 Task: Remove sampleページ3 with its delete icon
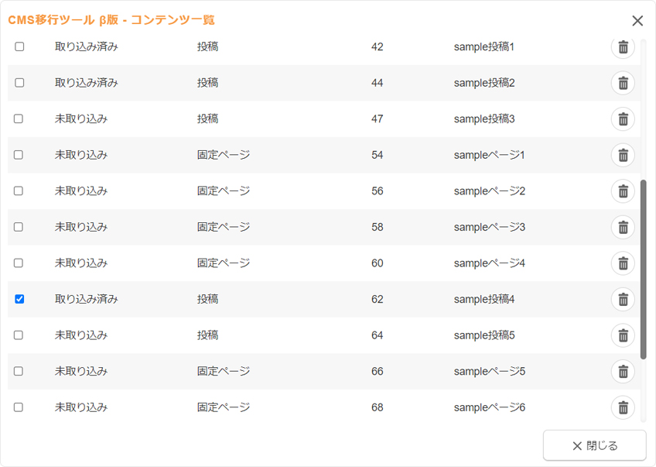tap(623, 227)
